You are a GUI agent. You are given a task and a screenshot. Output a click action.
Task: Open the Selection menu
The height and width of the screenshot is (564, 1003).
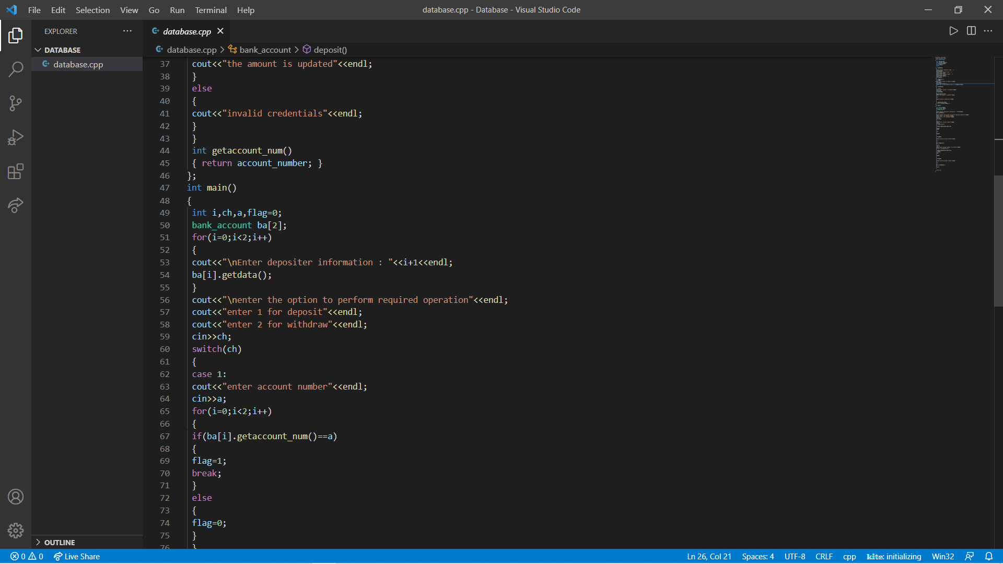92,10
